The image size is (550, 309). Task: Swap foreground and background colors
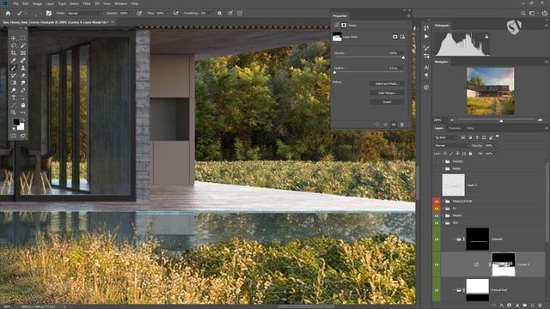[x=23, y=120]
